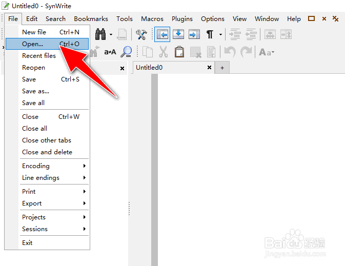Open the Options menu
Screen dimensions: 345x266
(x=213, y=19)
